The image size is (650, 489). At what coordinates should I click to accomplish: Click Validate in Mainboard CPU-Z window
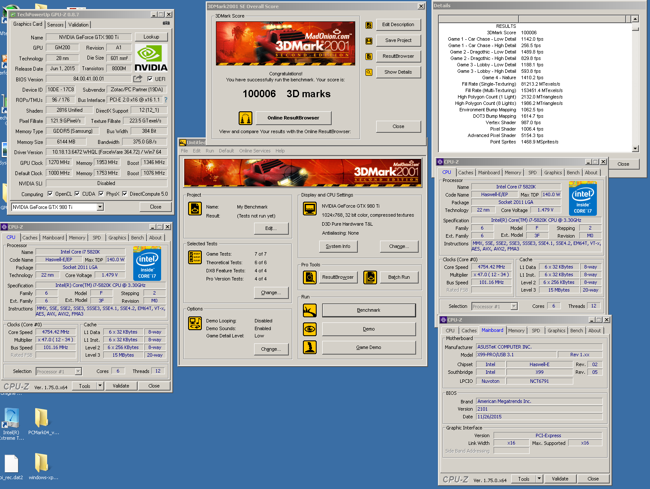tap(560, 479)
